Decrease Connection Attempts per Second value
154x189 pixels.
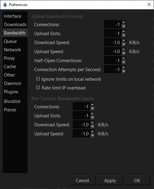click(123, 71)
